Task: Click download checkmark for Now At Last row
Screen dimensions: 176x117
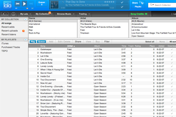Action: [172, 83]
